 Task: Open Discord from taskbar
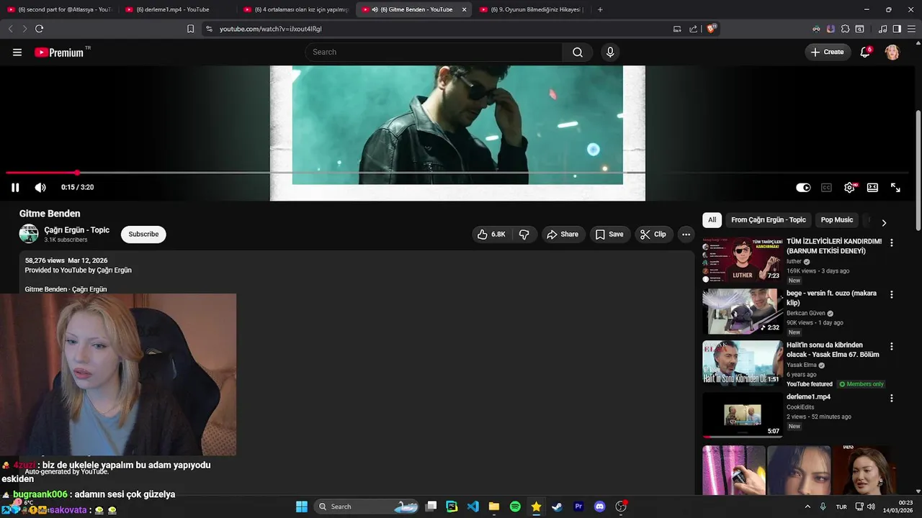pos(599,506)
